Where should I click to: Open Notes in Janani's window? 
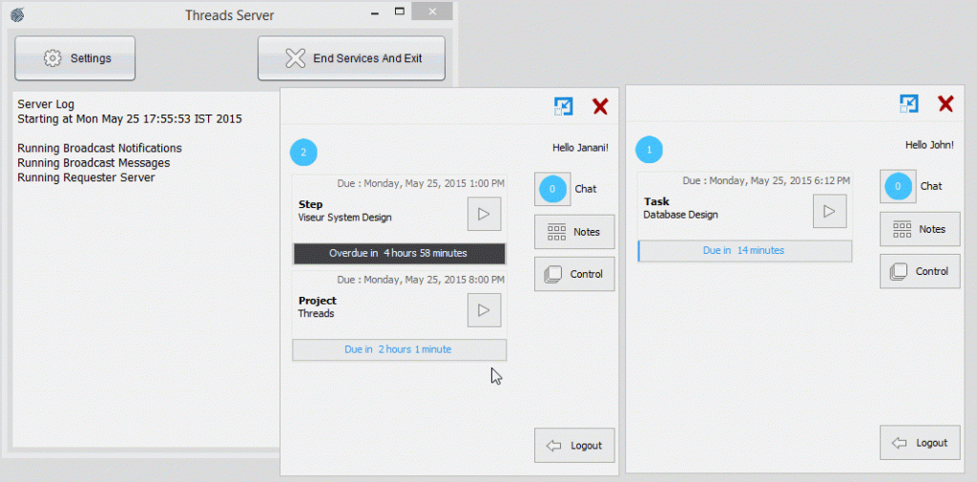574,232
